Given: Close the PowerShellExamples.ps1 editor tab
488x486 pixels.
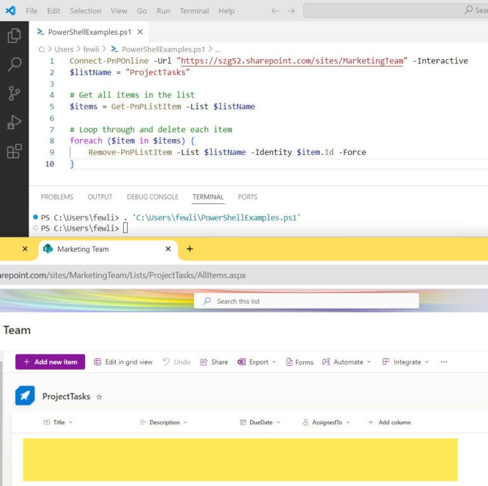Looking at the screenshot, I should [x=140, y=32].
